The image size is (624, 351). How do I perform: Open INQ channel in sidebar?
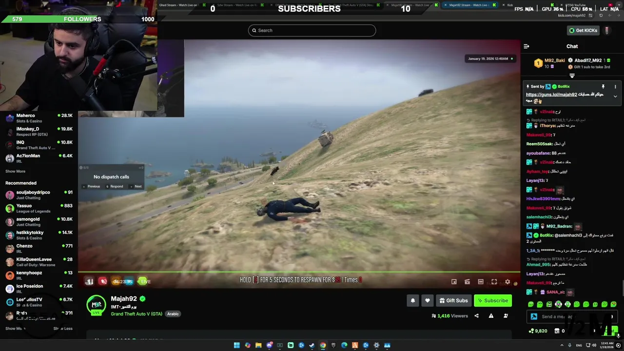pos(39,145)
